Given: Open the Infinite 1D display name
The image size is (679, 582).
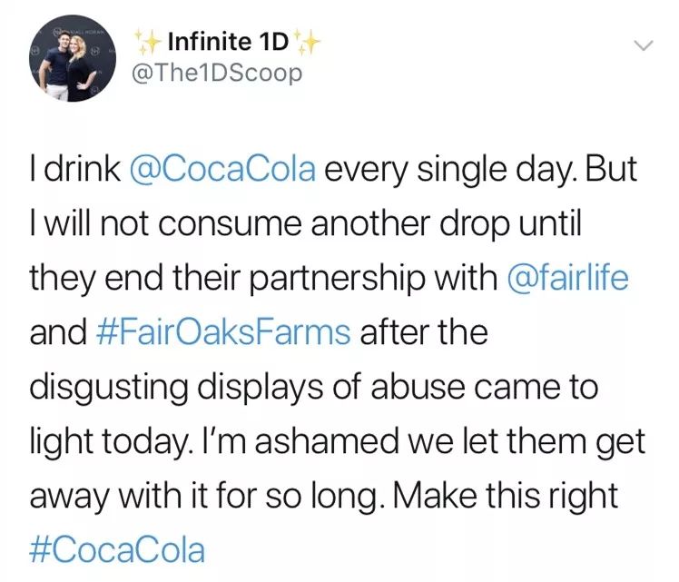Looking at the screenshot, I should [x=228, y=42].
